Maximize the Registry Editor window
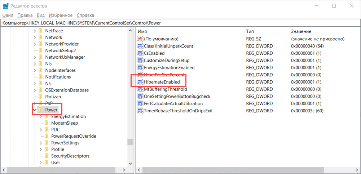 (334, 6)
